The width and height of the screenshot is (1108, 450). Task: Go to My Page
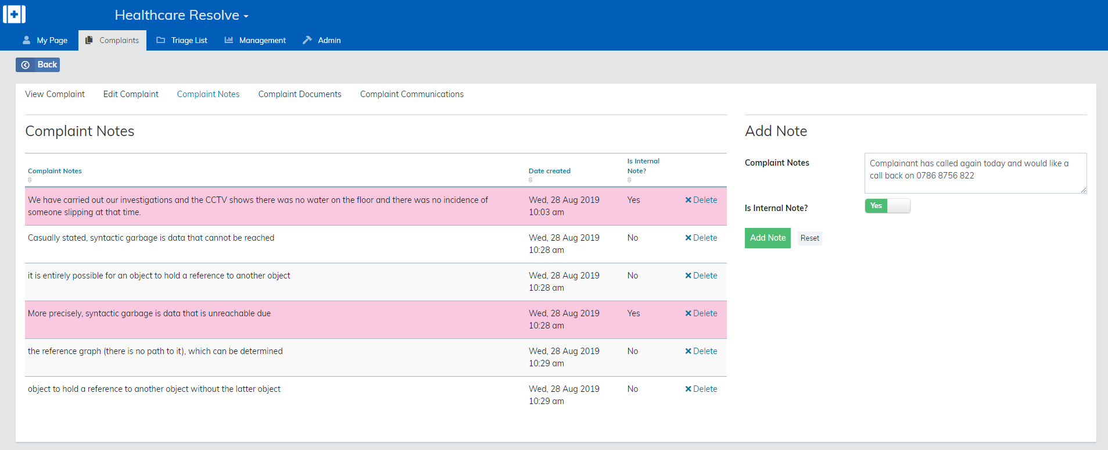coord(45,40)
